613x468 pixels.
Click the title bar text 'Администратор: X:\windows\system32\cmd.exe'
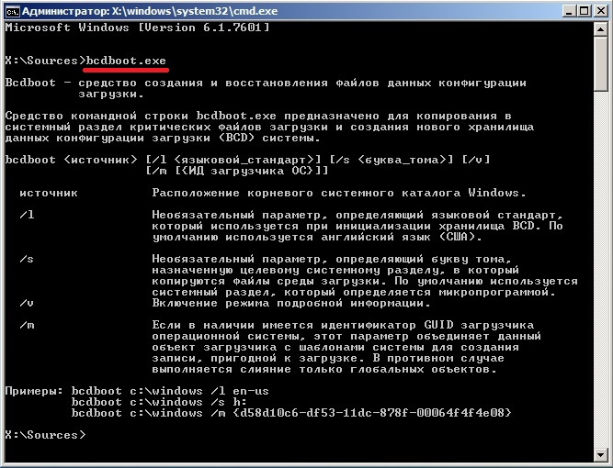point(150,11)
